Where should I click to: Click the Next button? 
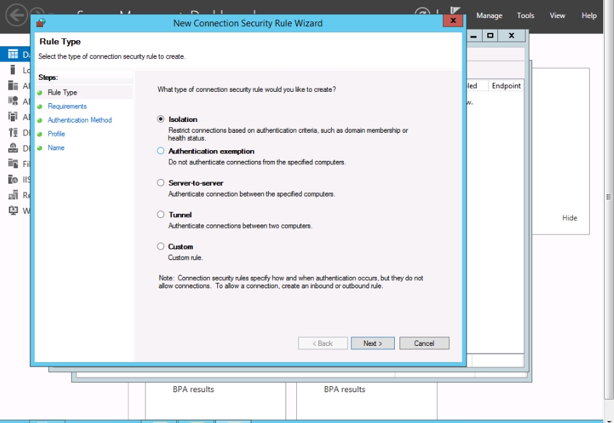[x=373, y=343]
